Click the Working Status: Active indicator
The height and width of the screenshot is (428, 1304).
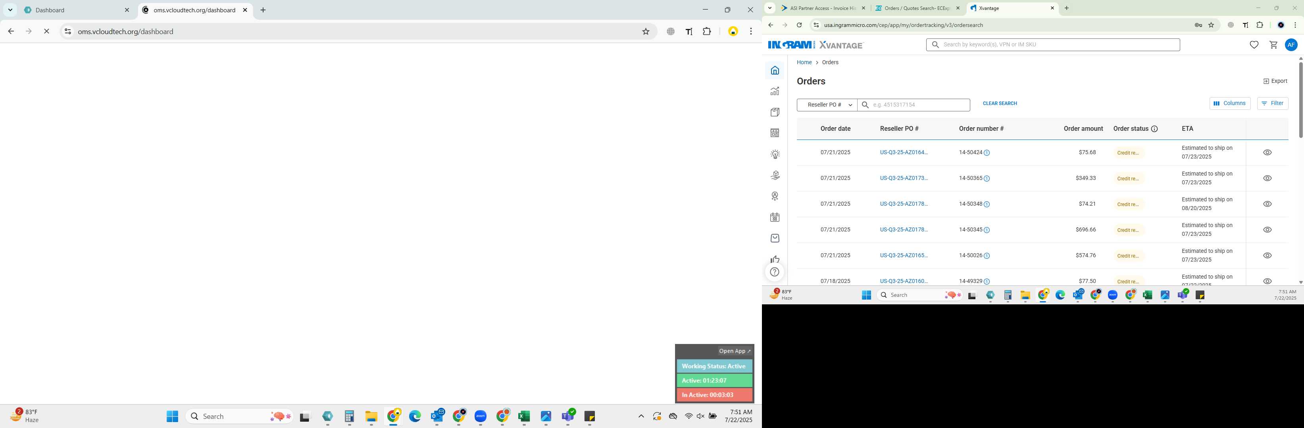point(714,366)
